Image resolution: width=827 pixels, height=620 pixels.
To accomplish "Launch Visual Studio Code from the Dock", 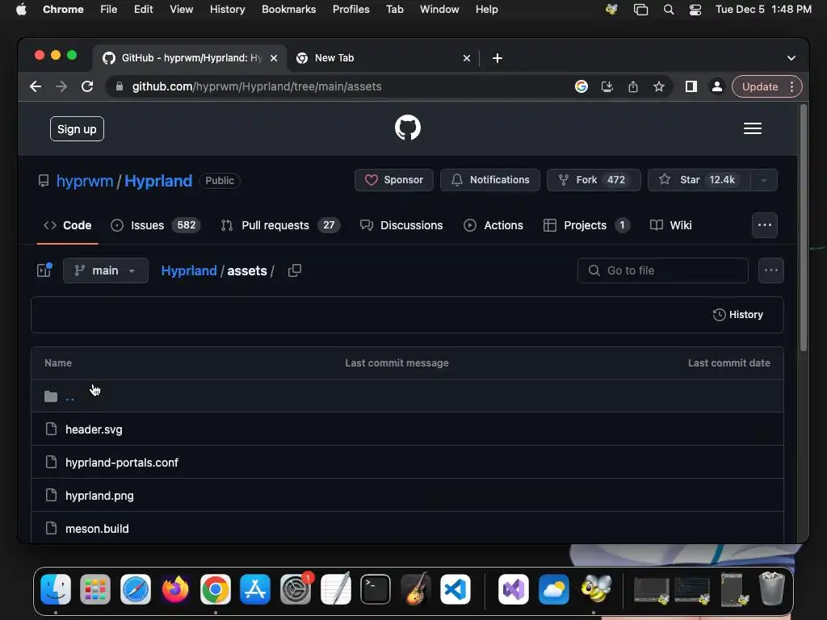I will click(x=455, y=589).
